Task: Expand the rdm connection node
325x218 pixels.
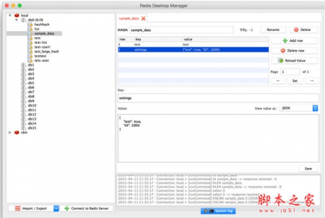Action: 10,133
